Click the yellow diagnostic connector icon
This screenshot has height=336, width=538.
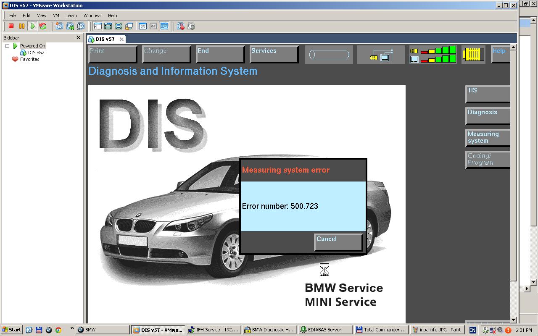click(x=473, y=55)
